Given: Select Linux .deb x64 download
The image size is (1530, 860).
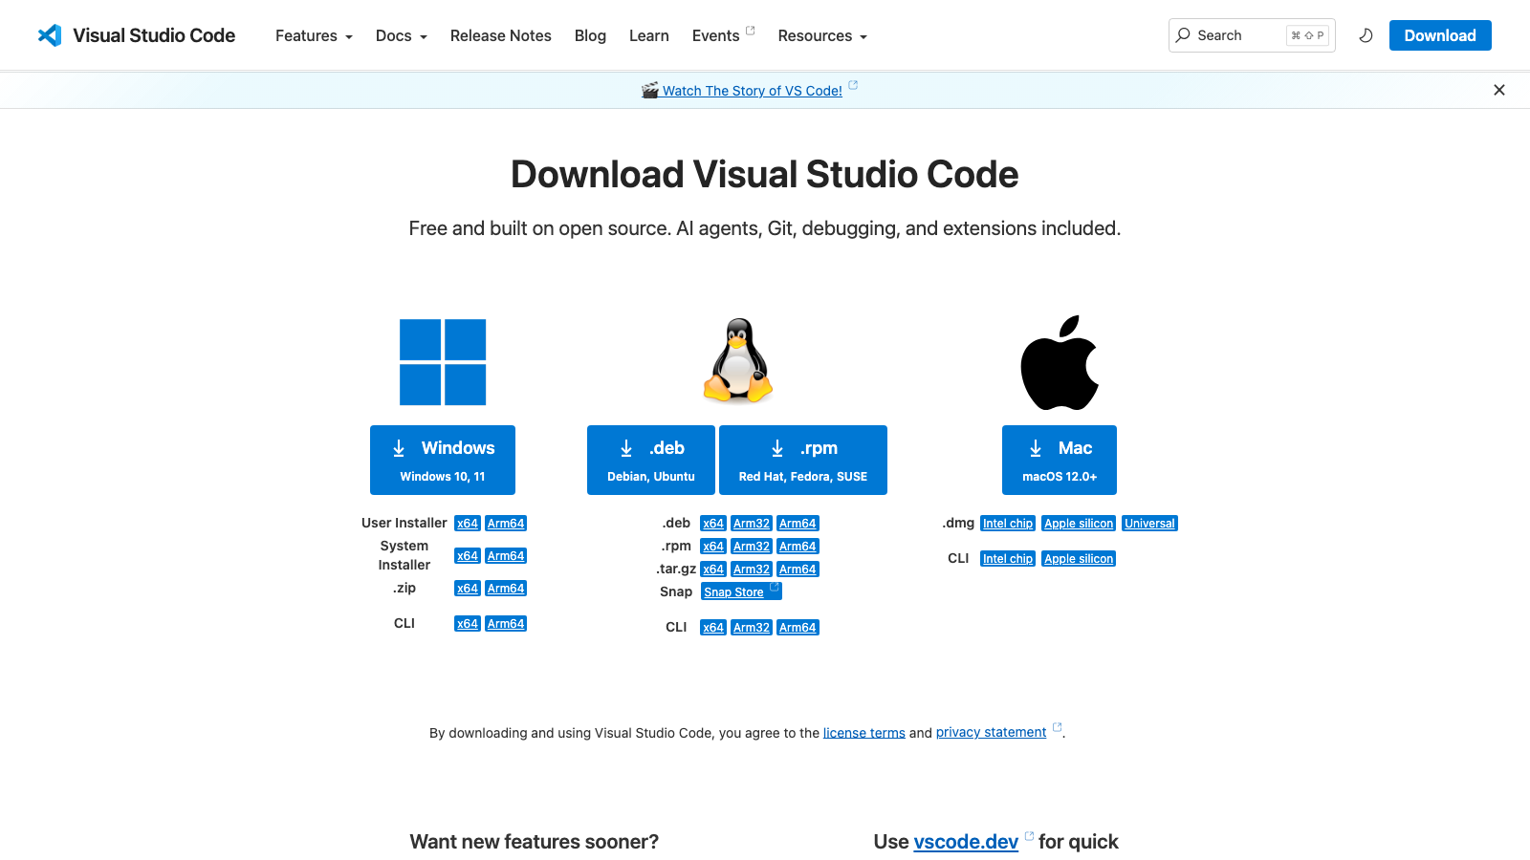Looking at the screenshot, I should click(x=713, y=524).
